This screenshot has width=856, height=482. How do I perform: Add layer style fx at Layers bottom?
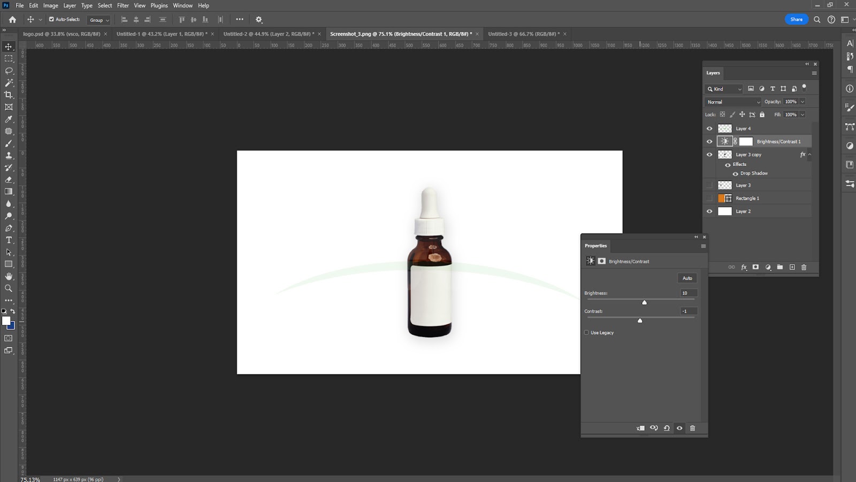coord(744,267)
